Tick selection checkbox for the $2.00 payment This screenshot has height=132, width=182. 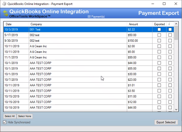170,46
